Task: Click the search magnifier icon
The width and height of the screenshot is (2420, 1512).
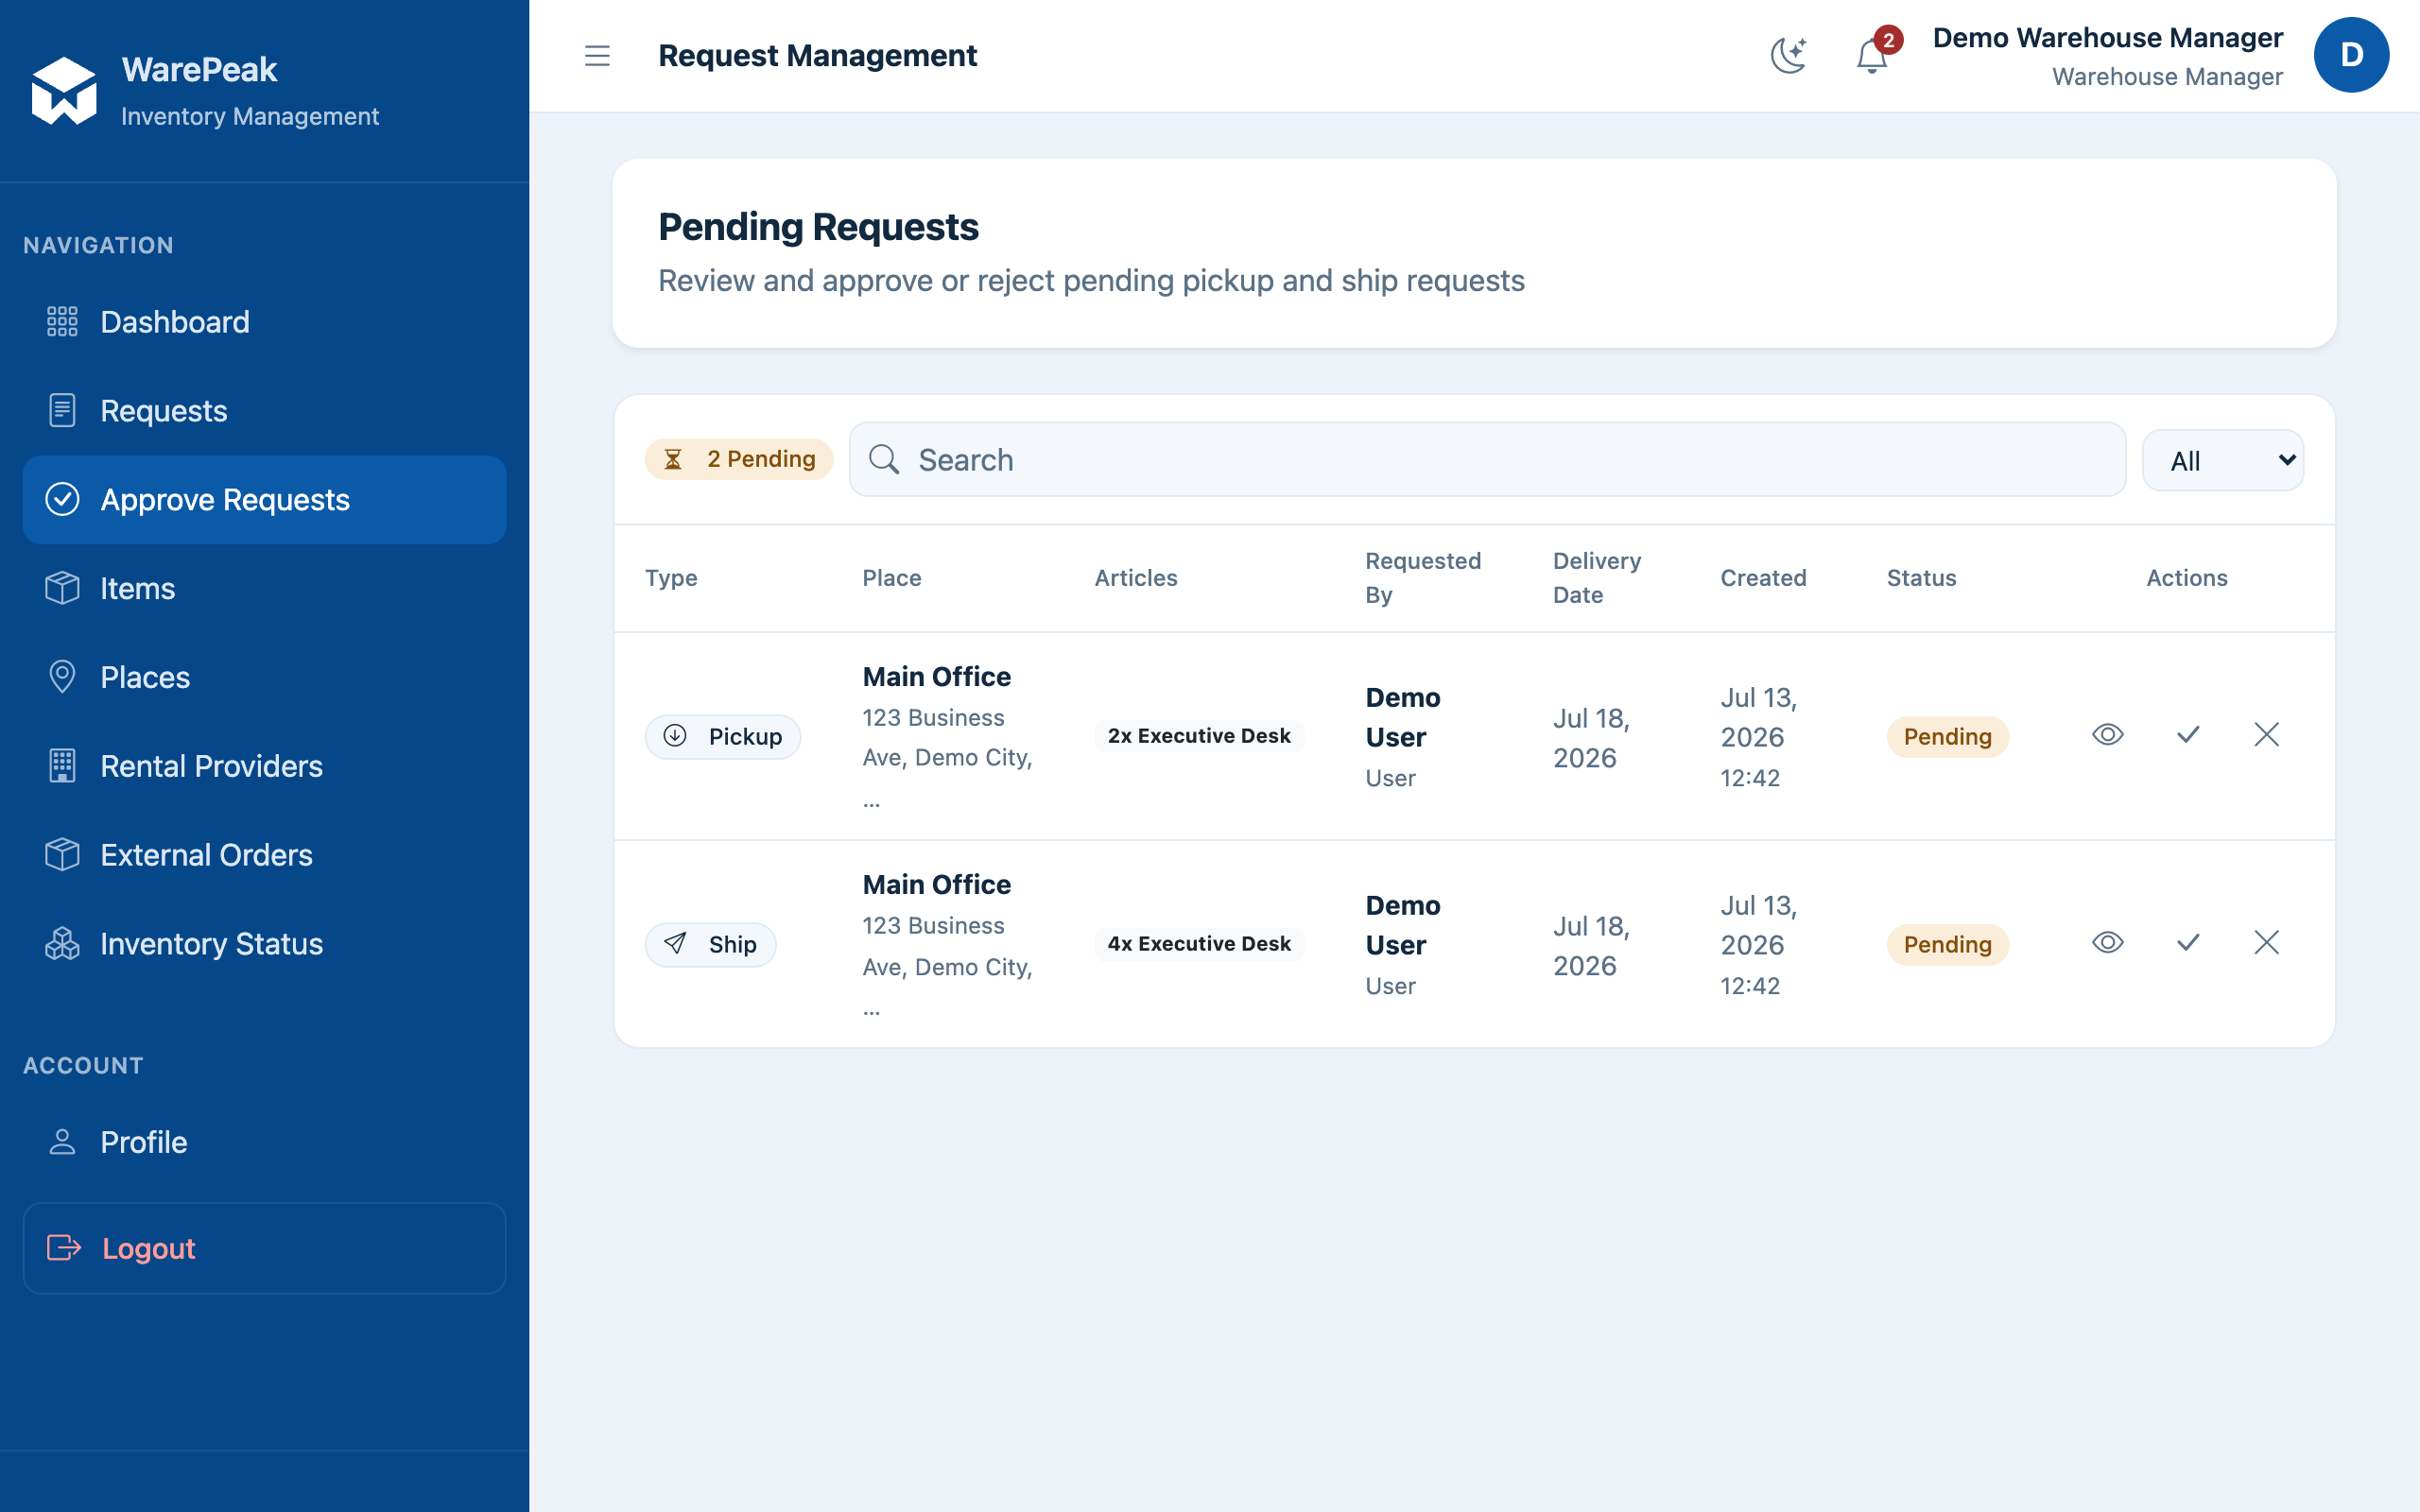Action: tap(884, 460)
